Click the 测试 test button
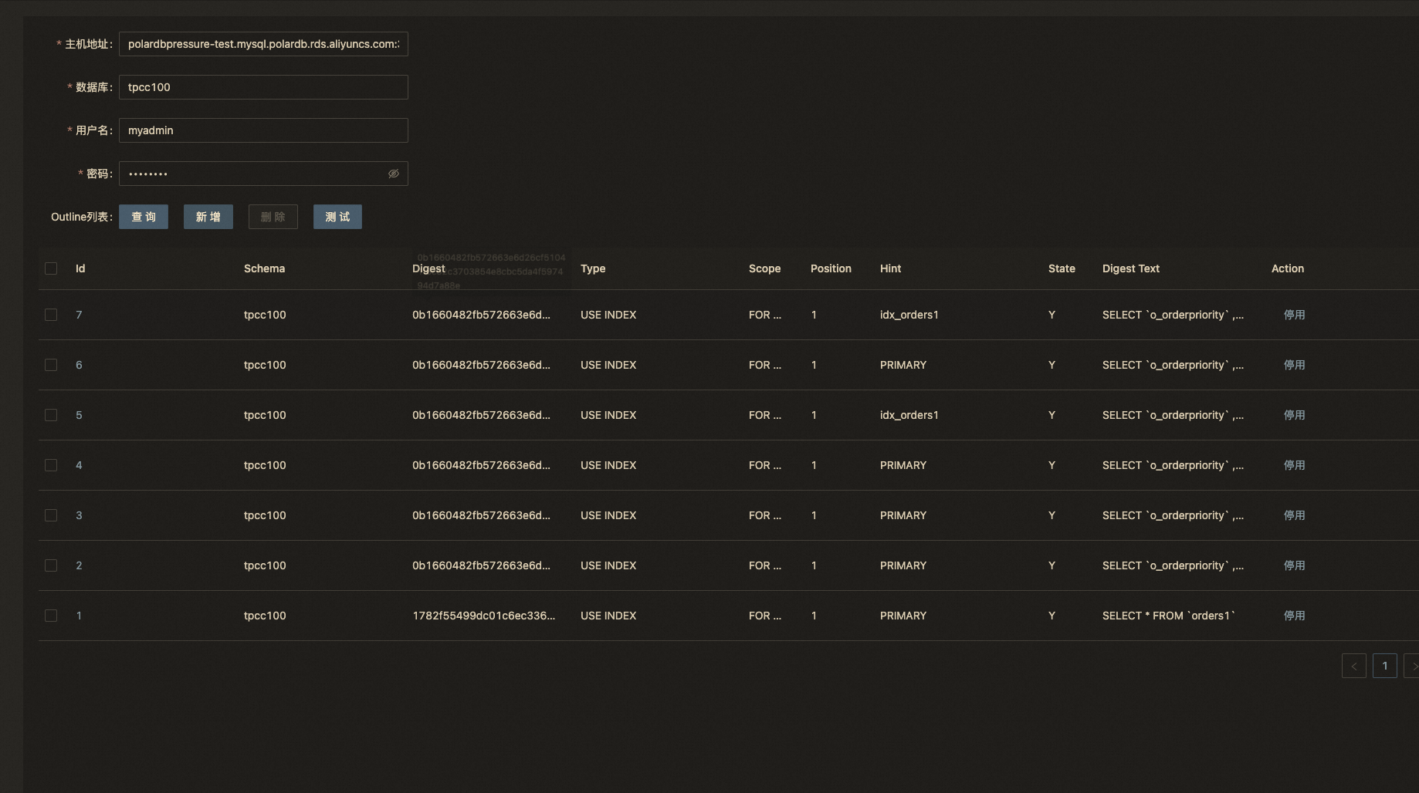The width and height of the screenshot is (1419, 793). click(x=337, y=217)
